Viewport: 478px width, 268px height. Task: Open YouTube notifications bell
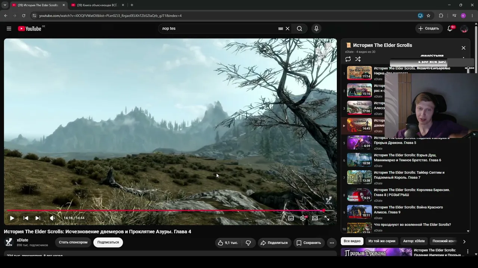[x=450, y=29]
